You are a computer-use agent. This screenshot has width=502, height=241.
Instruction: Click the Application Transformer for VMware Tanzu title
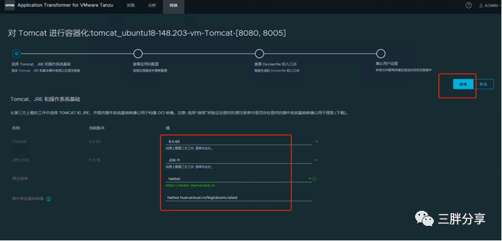pyautogui.click(x=65, y=5)
